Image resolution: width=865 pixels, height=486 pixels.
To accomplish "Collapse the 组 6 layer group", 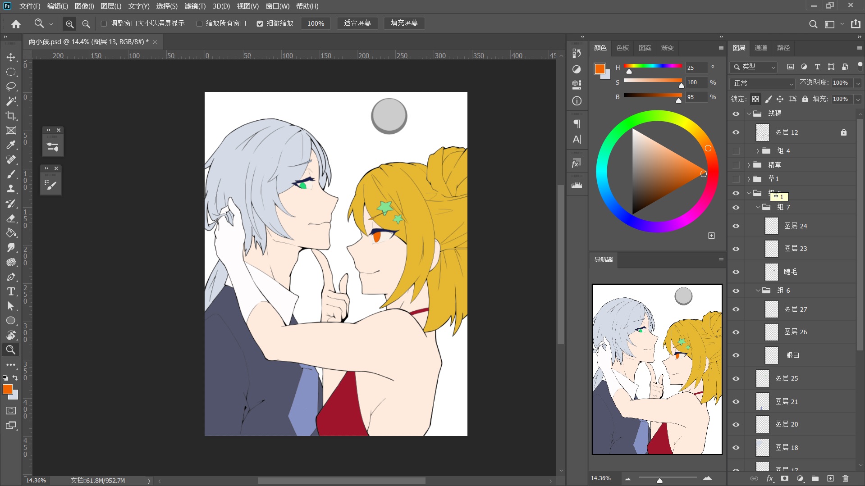I will click(x=758, y=291).
